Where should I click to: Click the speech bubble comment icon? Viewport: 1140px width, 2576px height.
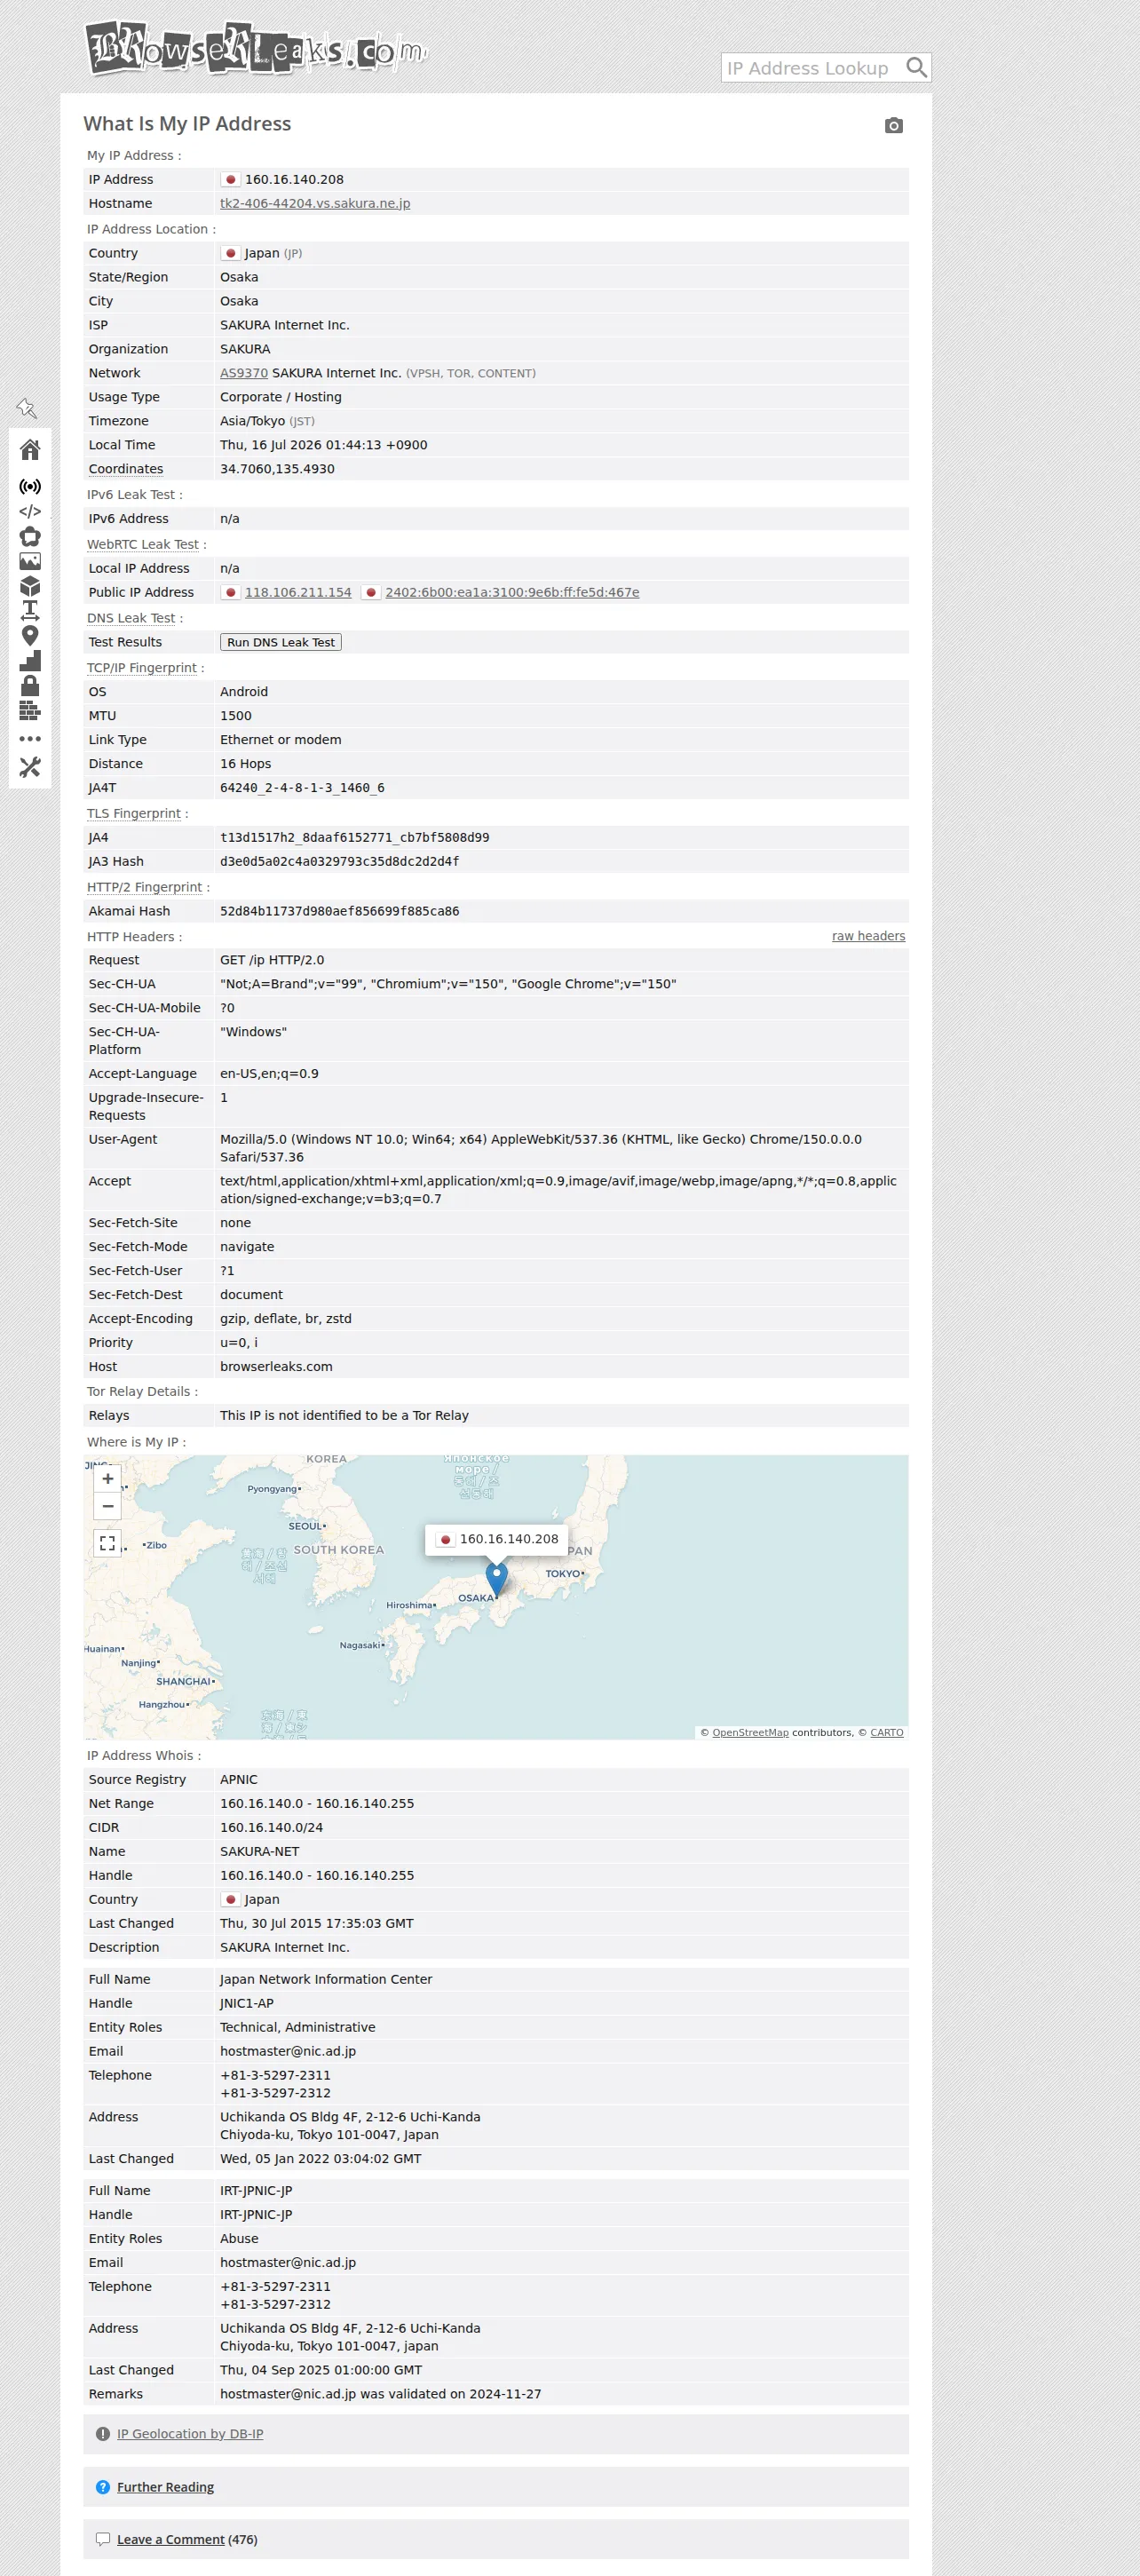coord(103,2540)
